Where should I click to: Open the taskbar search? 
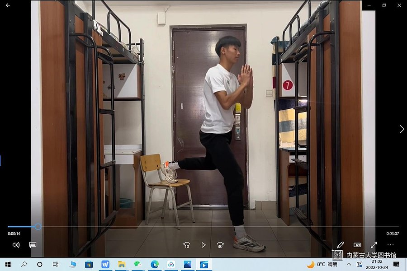[x=24, y=264]
